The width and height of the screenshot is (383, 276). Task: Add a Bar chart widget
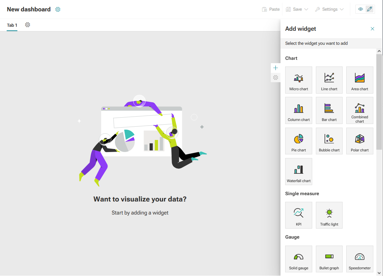click(x=329, y=111)
